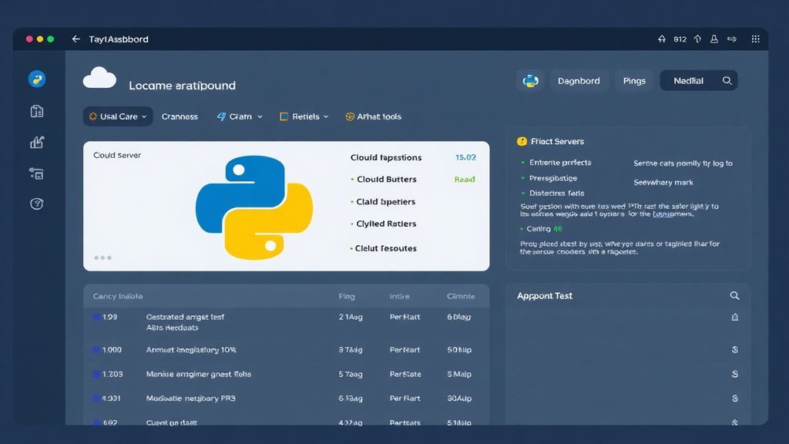Click the home icon in title bar

662,39
